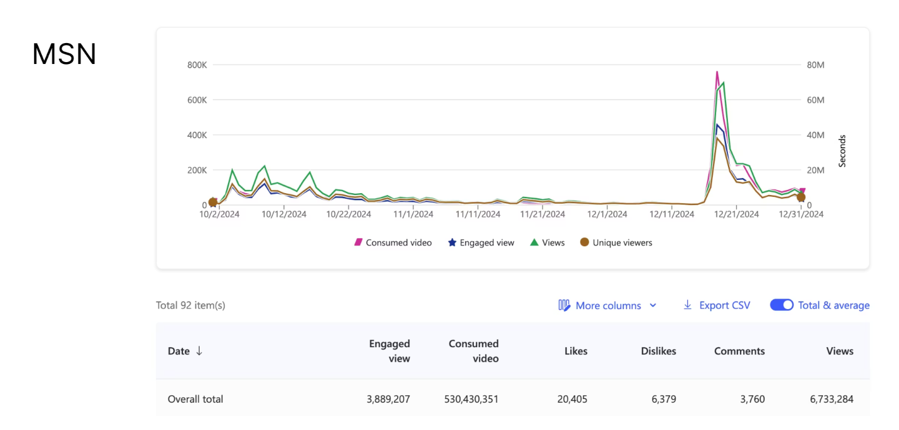Select the 3,760 comments total

click(x=753, y=399)
